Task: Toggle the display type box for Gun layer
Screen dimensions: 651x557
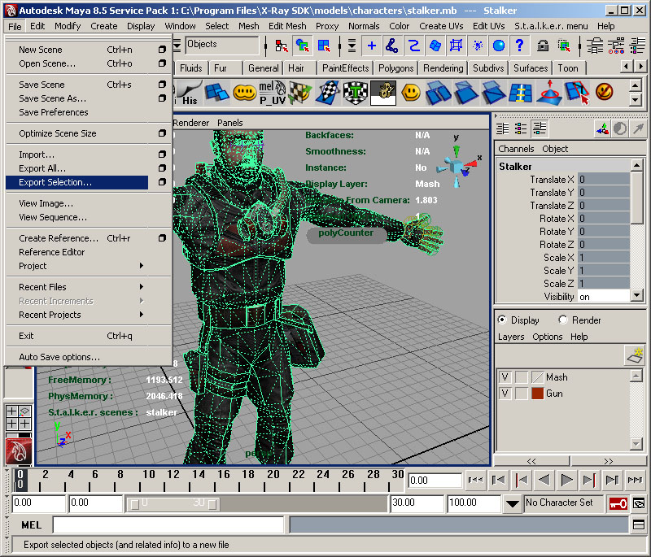Action: 522,394
